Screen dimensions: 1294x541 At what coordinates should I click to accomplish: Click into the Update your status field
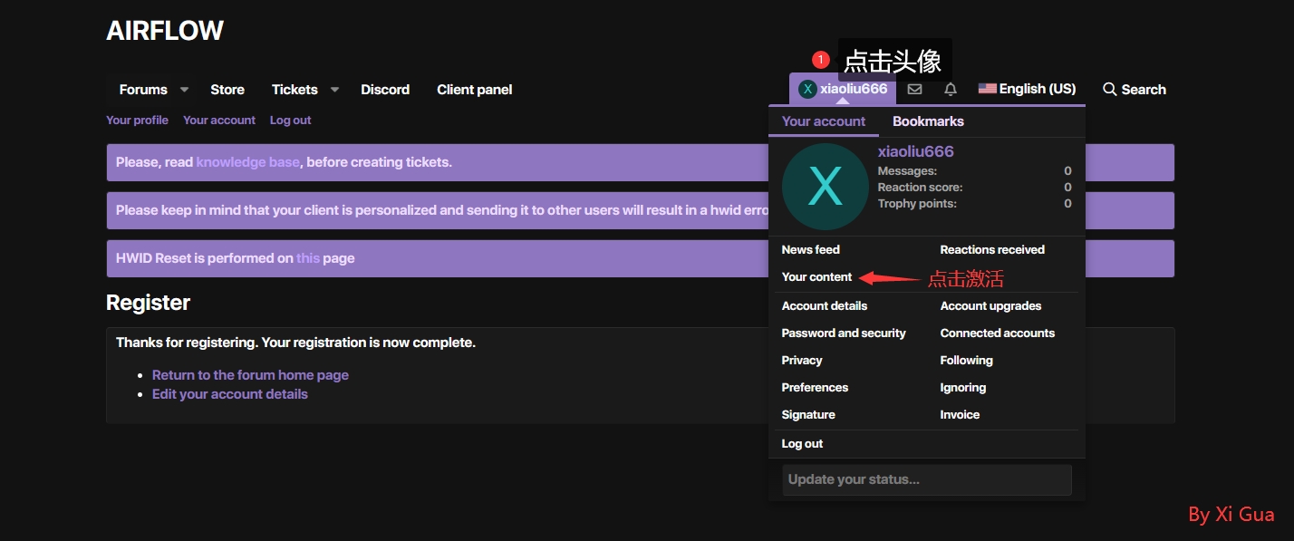tap(926, 479)
